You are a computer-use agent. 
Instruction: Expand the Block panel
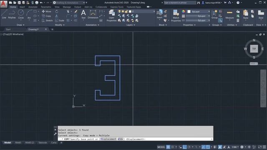point(163,25)
